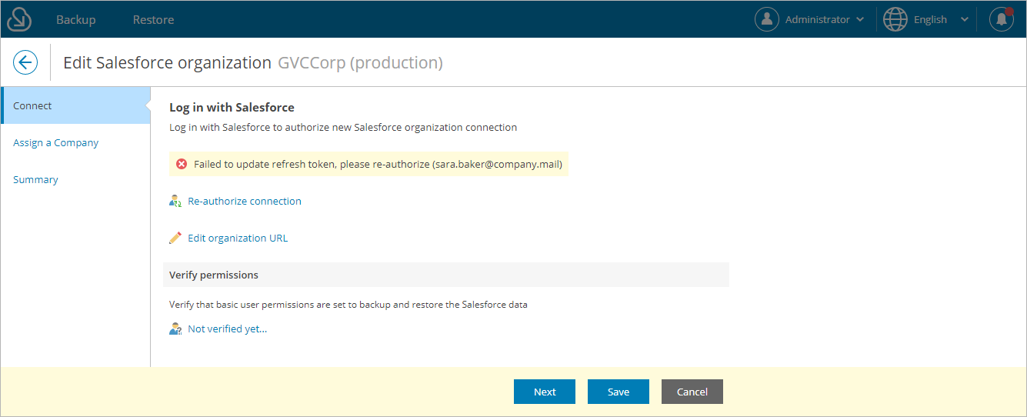The image size is (1027, 417).
Task: Click the Veeam logo icon in header
Action: click(x=19, y=19)
